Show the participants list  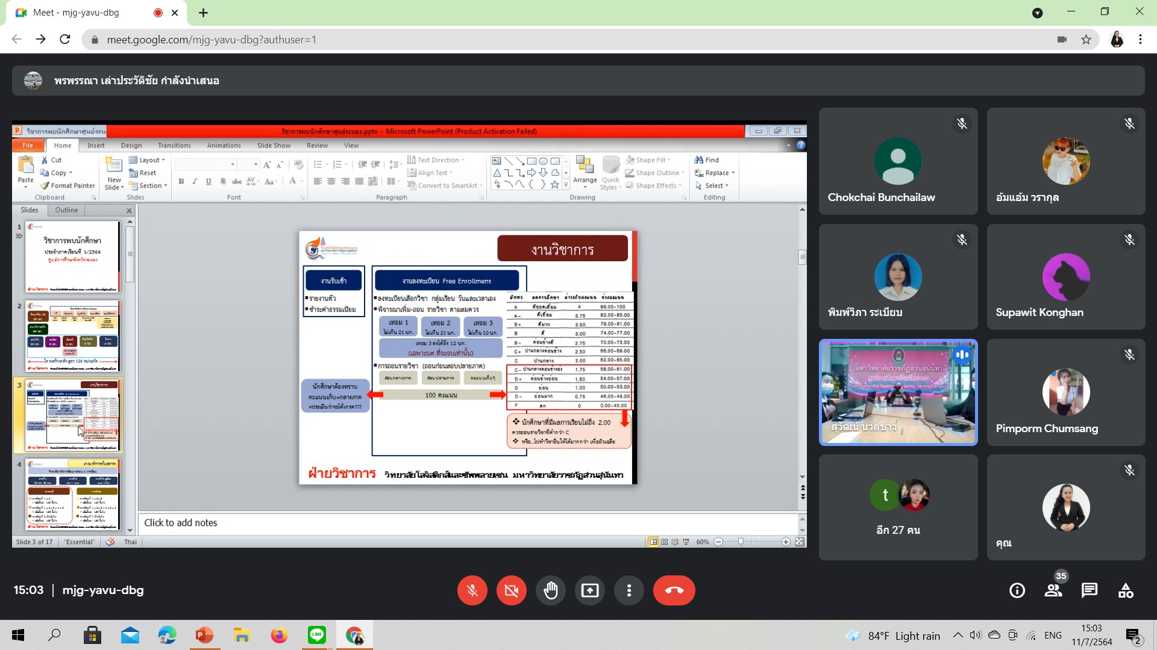click(x=1053, y=590)
